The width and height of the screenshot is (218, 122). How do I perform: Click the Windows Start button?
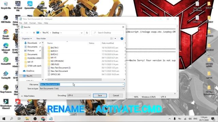(x=4, y=119)
